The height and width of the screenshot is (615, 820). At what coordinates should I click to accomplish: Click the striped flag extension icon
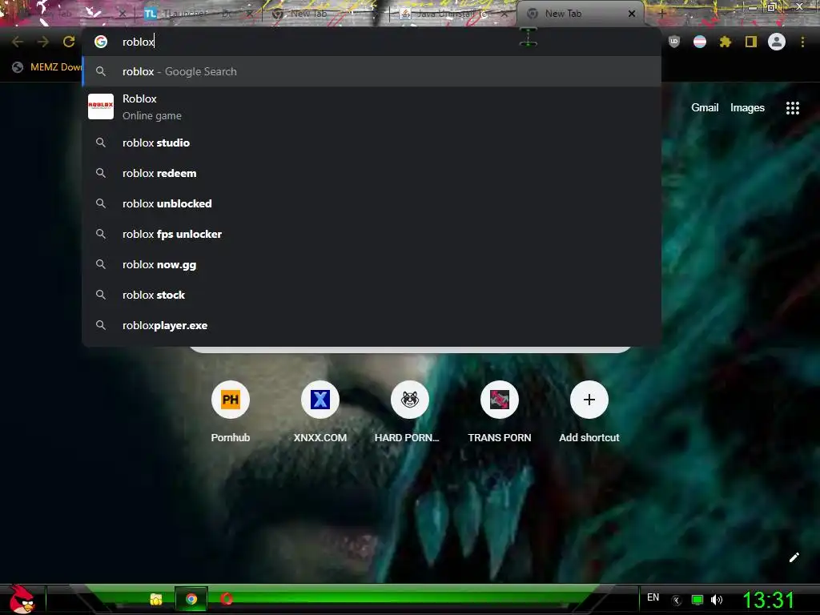pos(700,42)
